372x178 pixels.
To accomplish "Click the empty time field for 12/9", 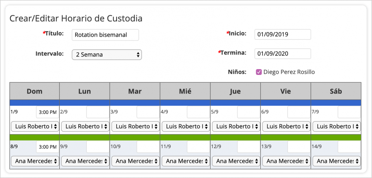I will [x=249, y=147].
